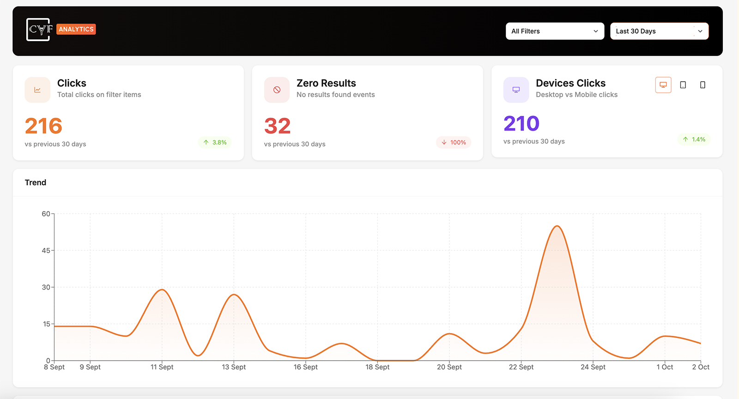This screenshot has width=739, height=399.
Task: Click the chevron arrow in All Filters
Action: click(596, 31)
